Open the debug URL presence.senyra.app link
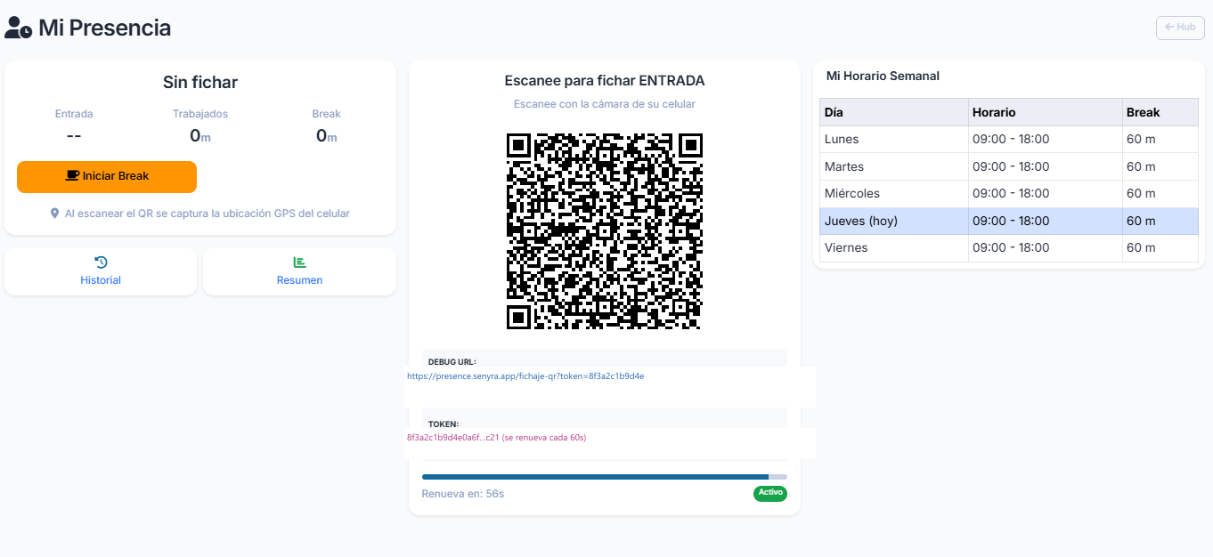This screenshot has width=1213, height=557. 525,375
